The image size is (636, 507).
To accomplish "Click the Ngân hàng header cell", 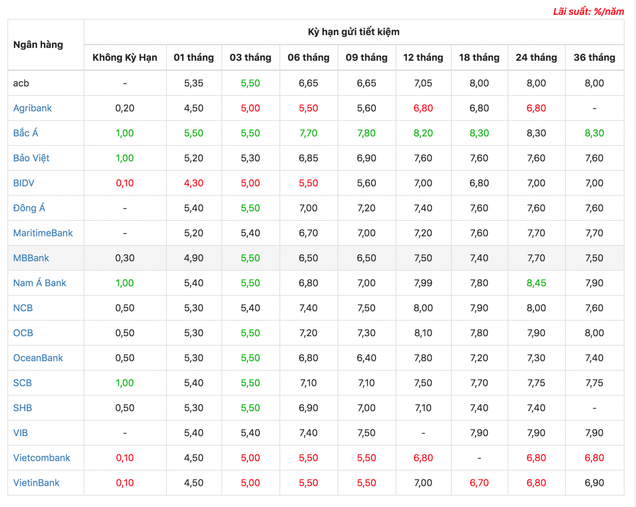I will click(46, 45).
